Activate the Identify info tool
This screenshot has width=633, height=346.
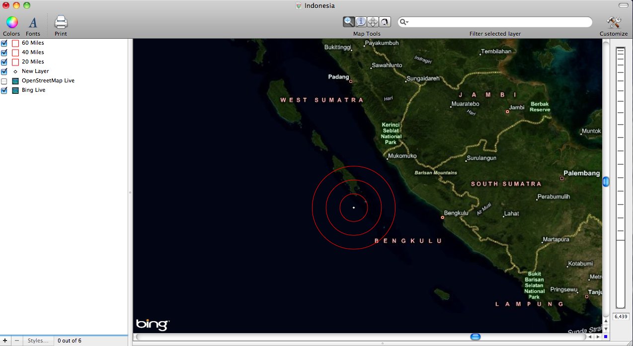point(361,22)
